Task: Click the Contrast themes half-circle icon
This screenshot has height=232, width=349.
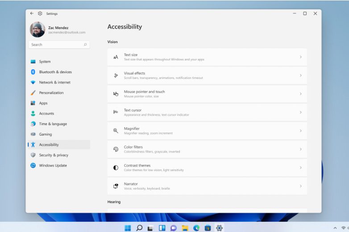Action: (x=116, y=168)
